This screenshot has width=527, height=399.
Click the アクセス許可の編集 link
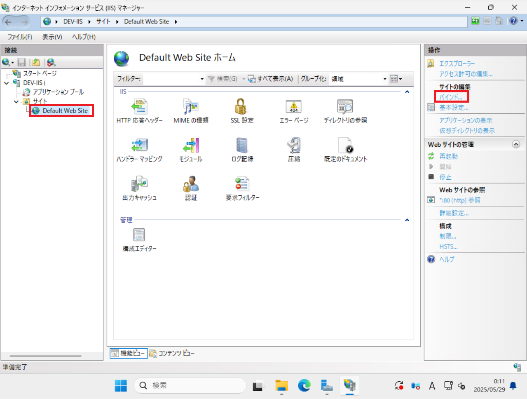pyautogui.click(x=466, y=74)
